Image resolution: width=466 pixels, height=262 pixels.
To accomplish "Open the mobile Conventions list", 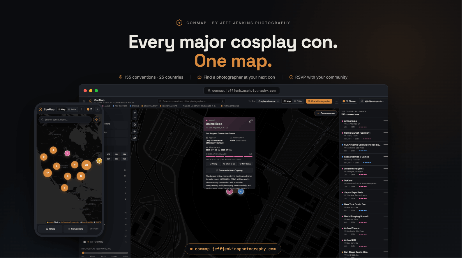I will point(76,229).
